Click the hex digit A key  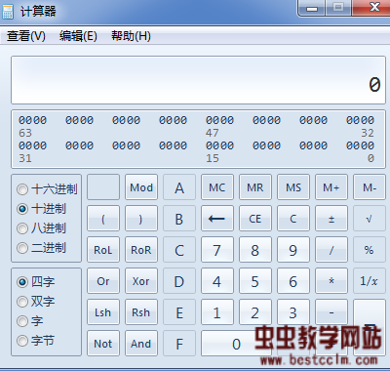pos(179,187)
